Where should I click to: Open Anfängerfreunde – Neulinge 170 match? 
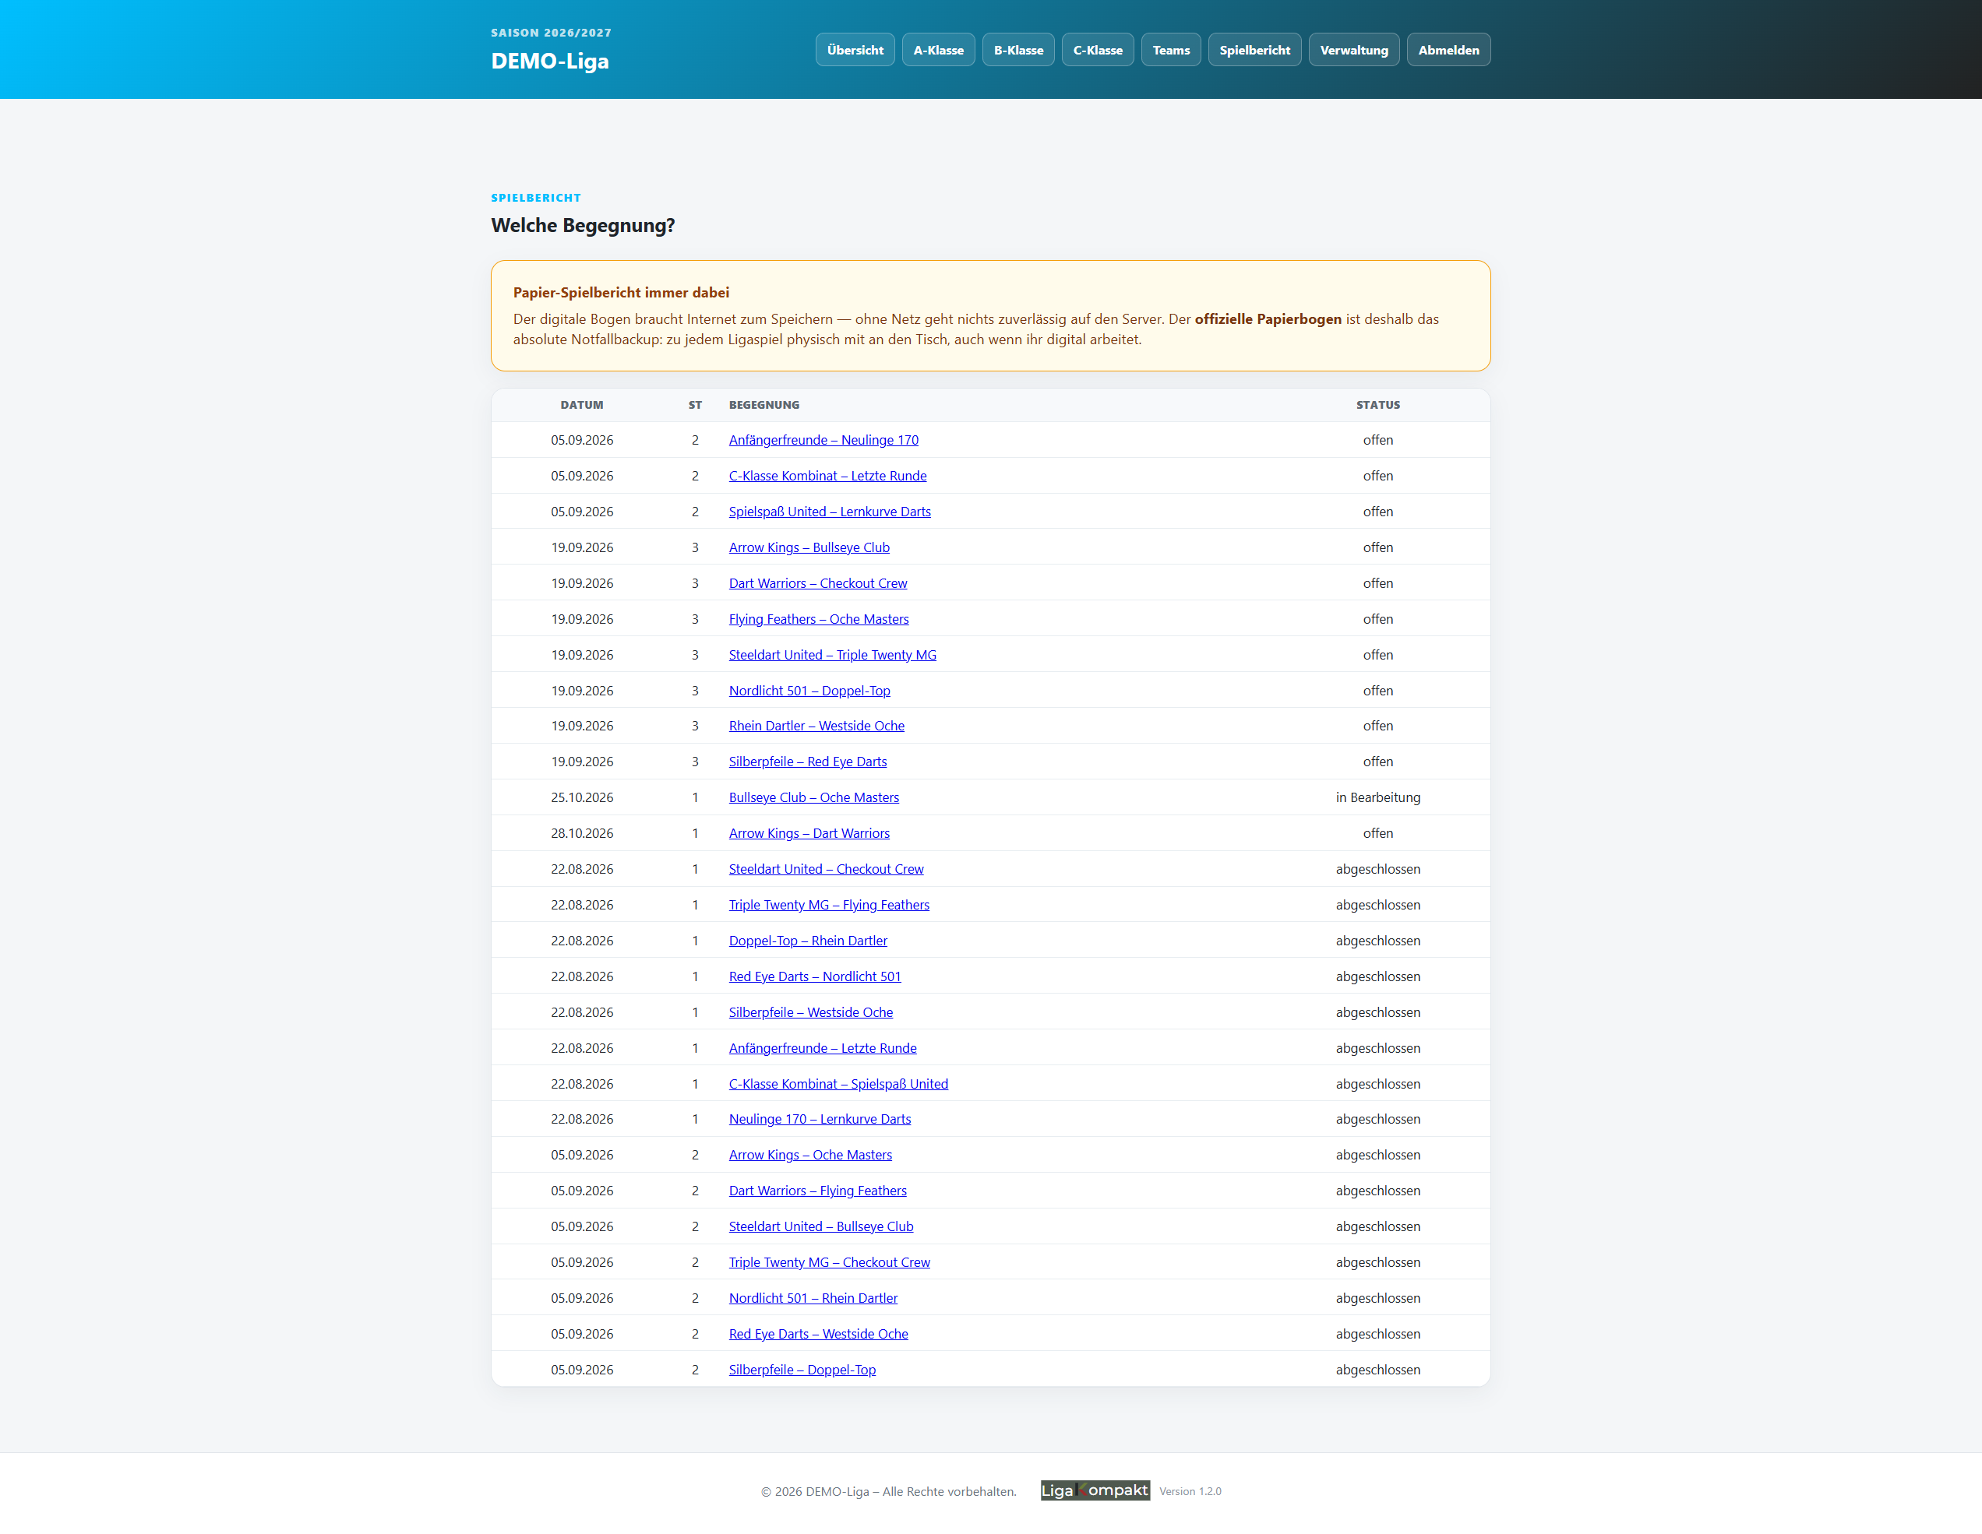point(823,440)
